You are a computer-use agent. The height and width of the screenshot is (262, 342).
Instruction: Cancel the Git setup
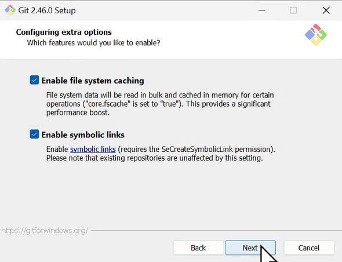point(309,248)
